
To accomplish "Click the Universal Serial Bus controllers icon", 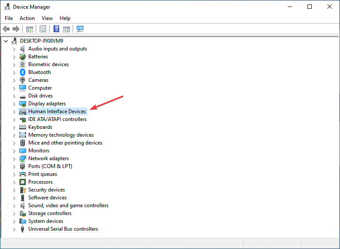I will (22, 229).
